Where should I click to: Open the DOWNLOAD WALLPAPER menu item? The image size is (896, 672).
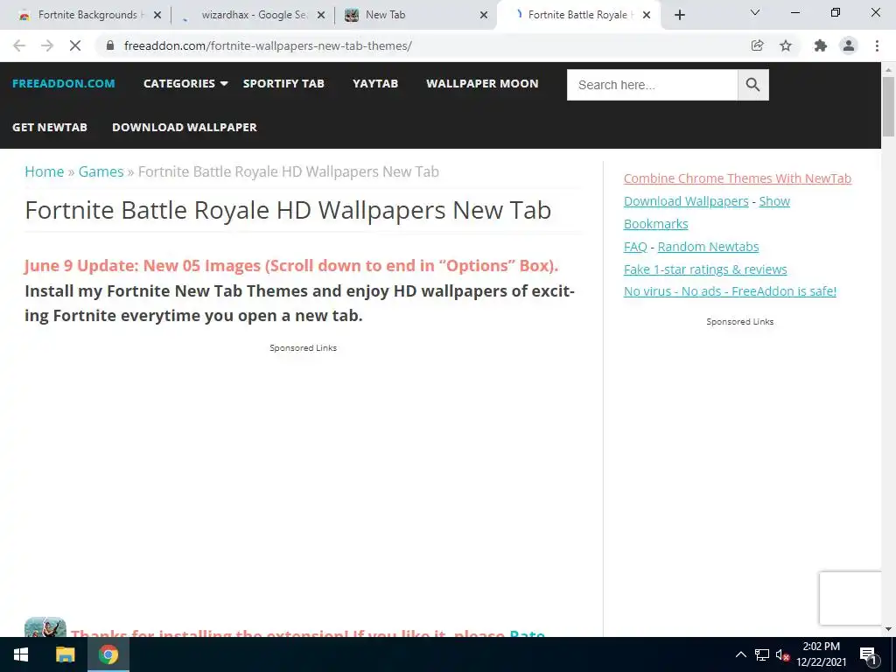185,127
